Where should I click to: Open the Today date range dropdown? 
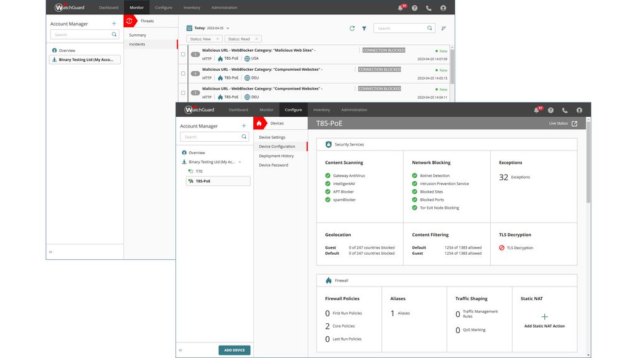point(228,28)
